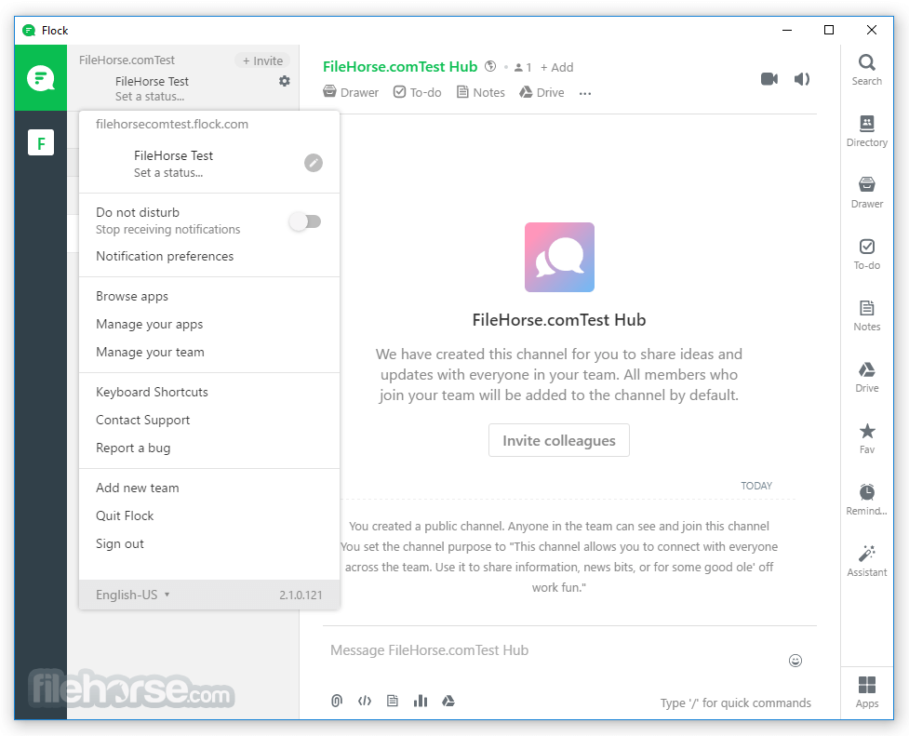Create a poll with bar chart icon
The width and height of the screenshot is (909, 736).
(421, 702)
